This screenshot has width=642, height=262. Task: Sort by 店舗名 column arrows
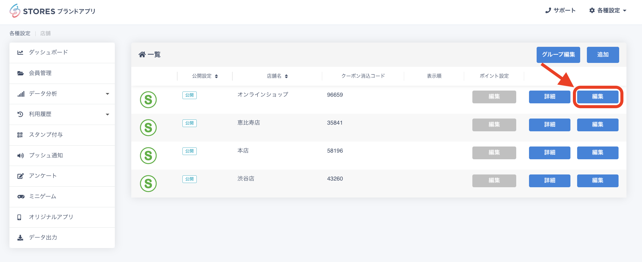(x=286, y=76)
